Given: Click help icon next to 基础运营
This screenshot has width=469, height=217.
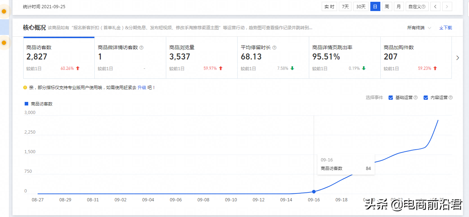Looking at the screenshot, I should 415,98.
